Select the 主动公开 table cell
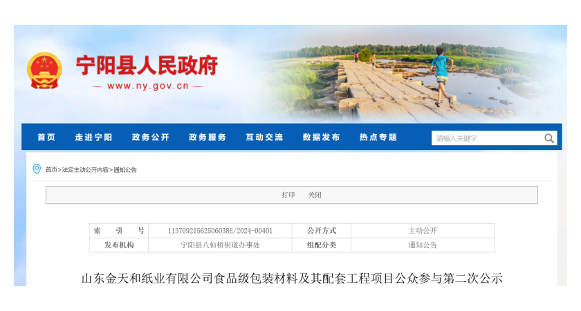The image size is (581, 311). tap(423, 231)
